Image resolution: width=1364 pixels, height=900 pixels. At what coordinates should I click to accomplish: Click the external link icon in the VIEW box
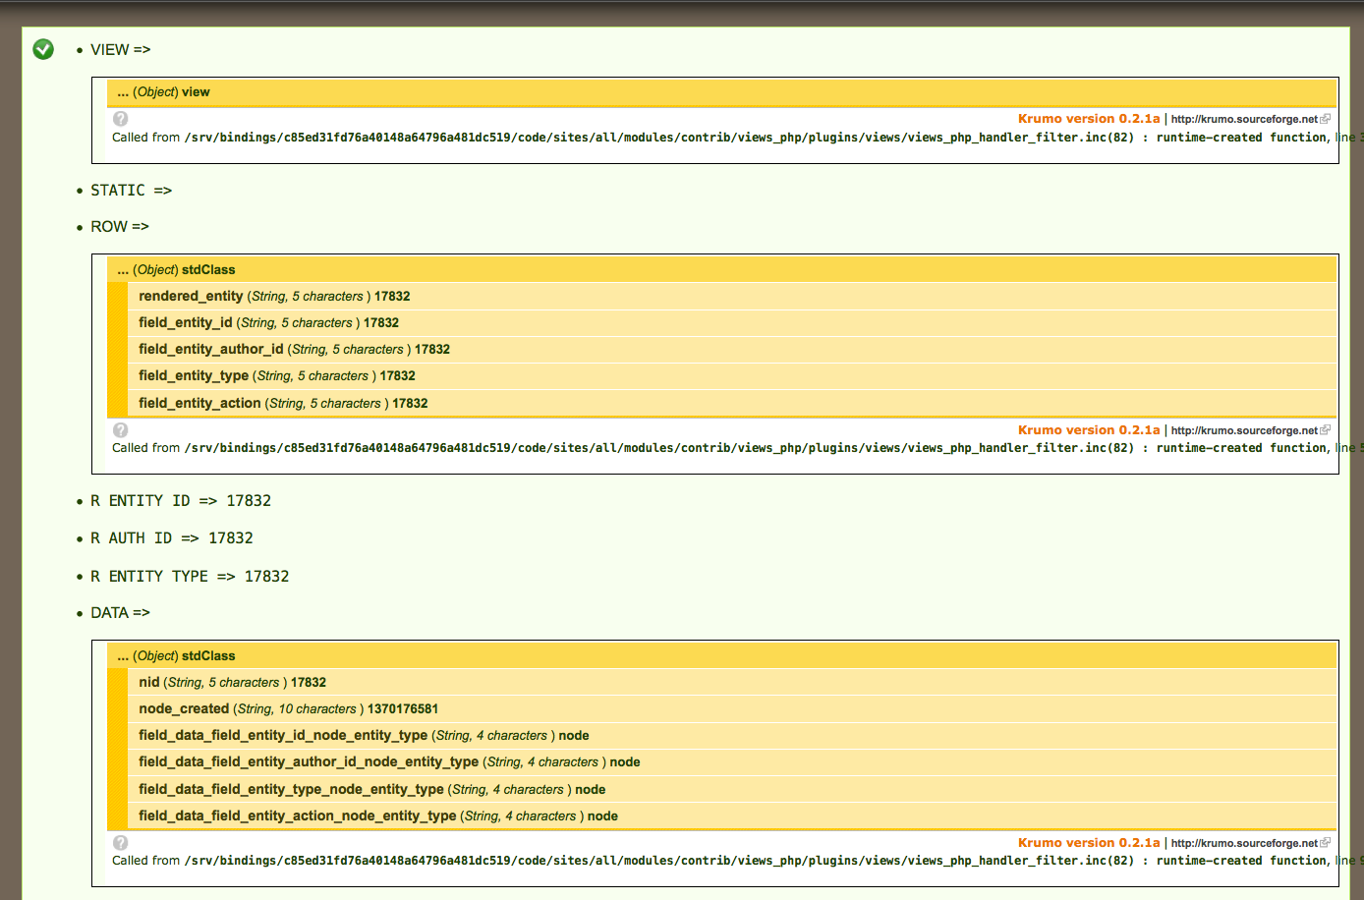(x=1326, y=119)
